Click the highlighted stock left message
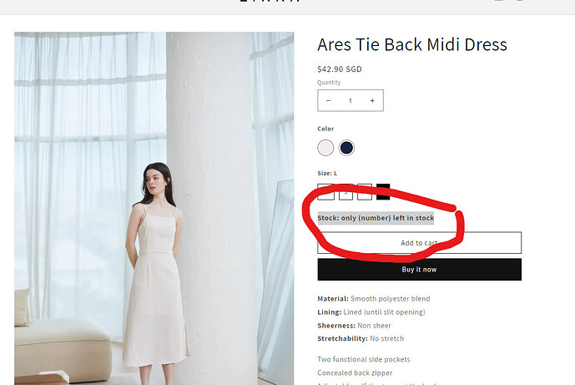This screenshot has height=385, width=575. (x=376, y=218)
